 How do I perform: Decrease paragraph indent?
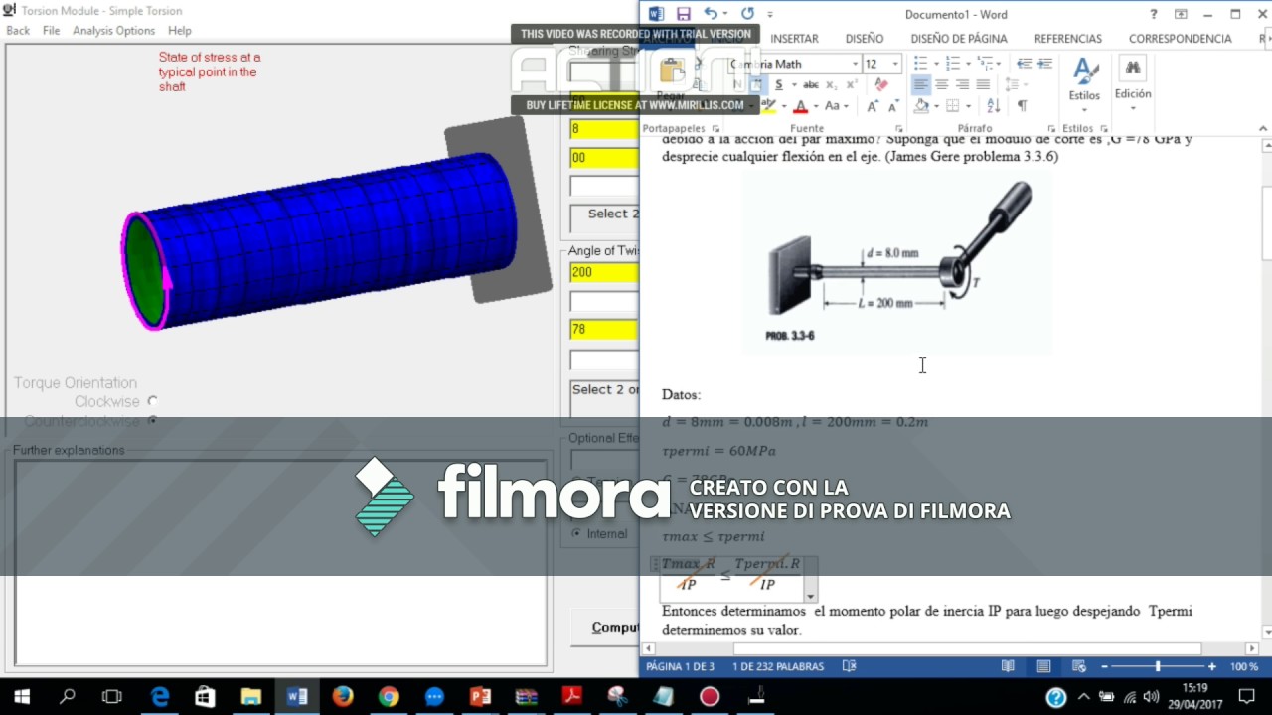(1023, 64)
